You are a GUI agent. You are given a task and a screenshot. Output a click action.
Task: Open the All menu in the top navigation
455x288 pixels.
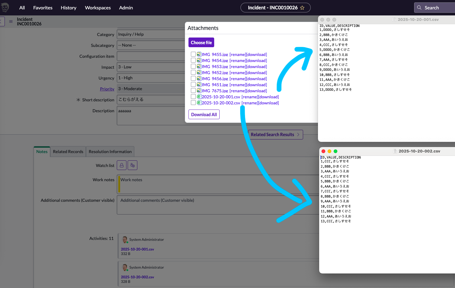(22, 8)
